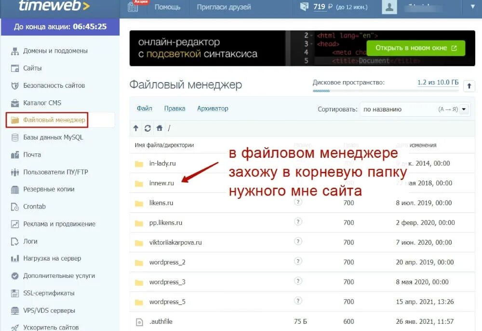Select the .authfile file name

[x=161, y=321]
